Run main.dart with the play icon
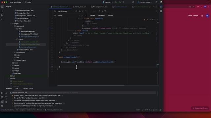211x118 pixels. coord(116,2)
